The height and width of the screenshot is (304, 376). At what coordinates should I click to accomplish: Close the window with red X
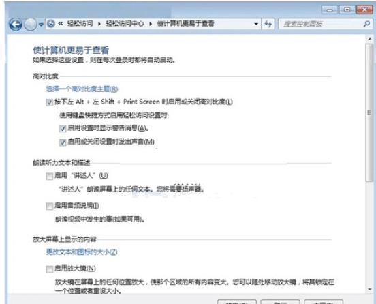pos(364,10)
